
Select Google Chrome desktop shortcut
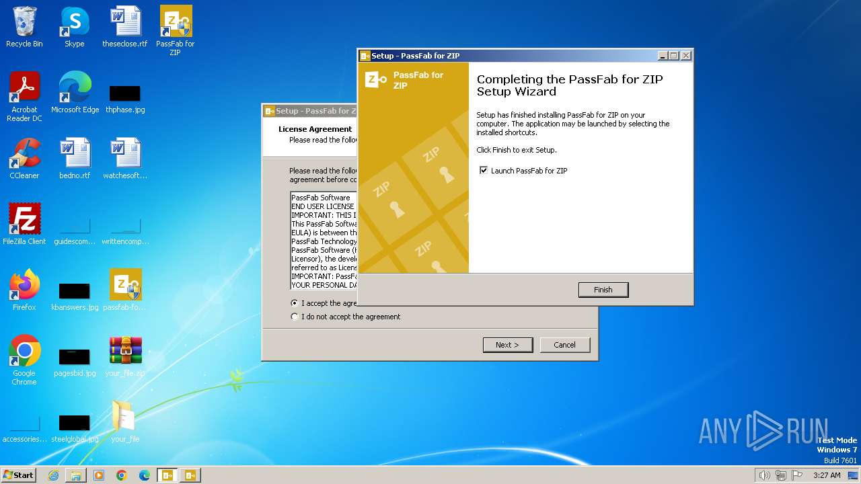[x=24, y=360]
